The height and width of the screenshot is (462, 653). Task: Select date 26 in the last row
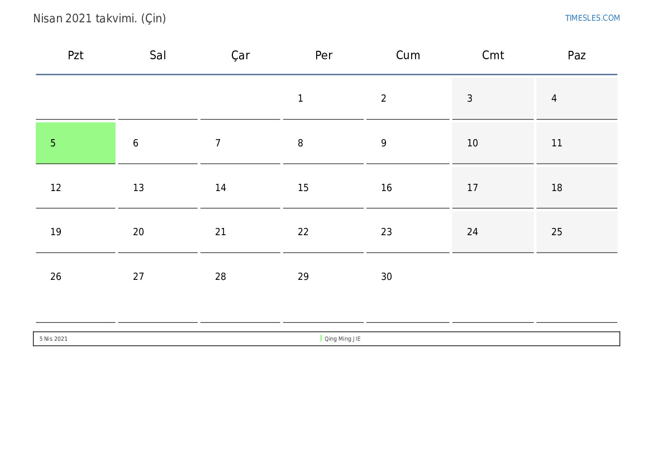pos(56,277)
